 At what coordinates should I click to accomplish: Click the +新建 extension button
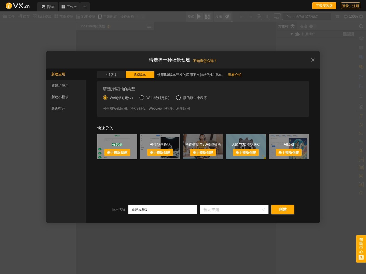pos(348,34)
